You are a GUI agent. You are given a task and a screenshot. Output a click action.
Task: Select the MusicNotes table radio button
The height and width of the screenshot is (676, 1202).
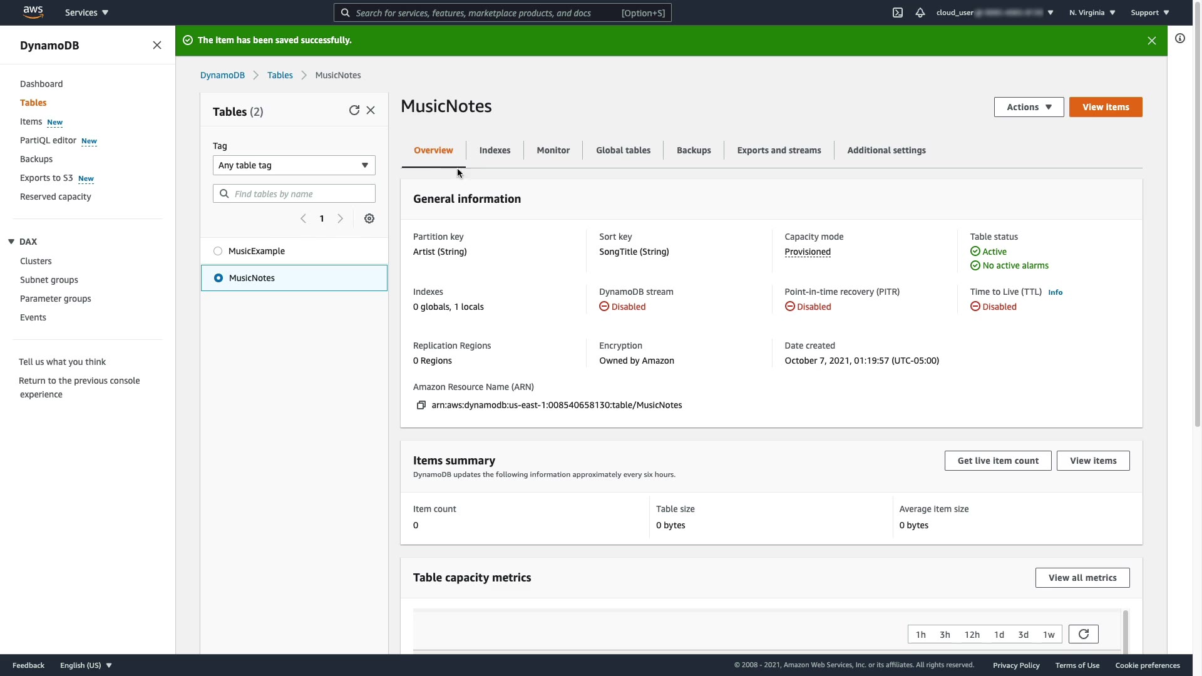(218, 278)
